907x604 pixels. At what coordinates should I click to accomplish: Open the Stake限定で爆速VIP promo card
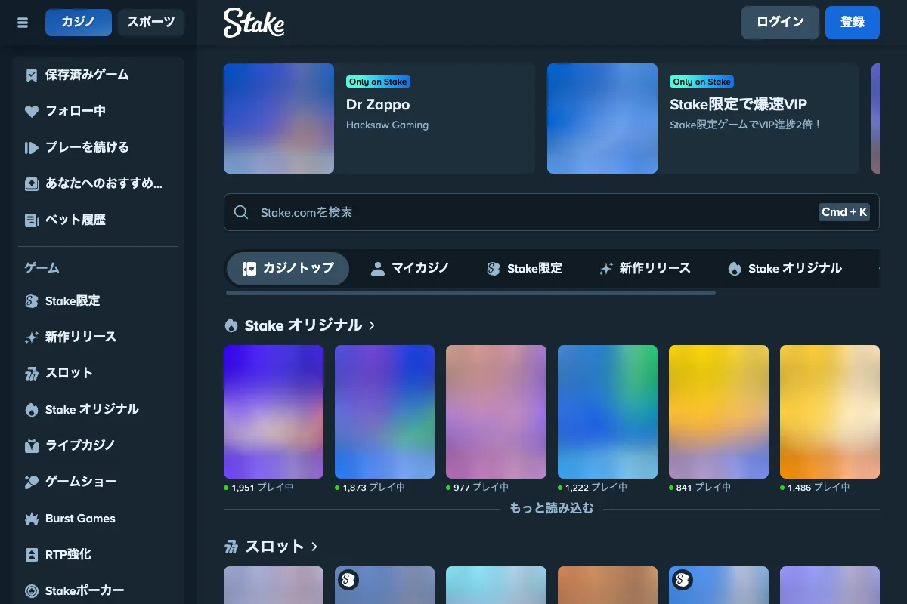point(703,119)
